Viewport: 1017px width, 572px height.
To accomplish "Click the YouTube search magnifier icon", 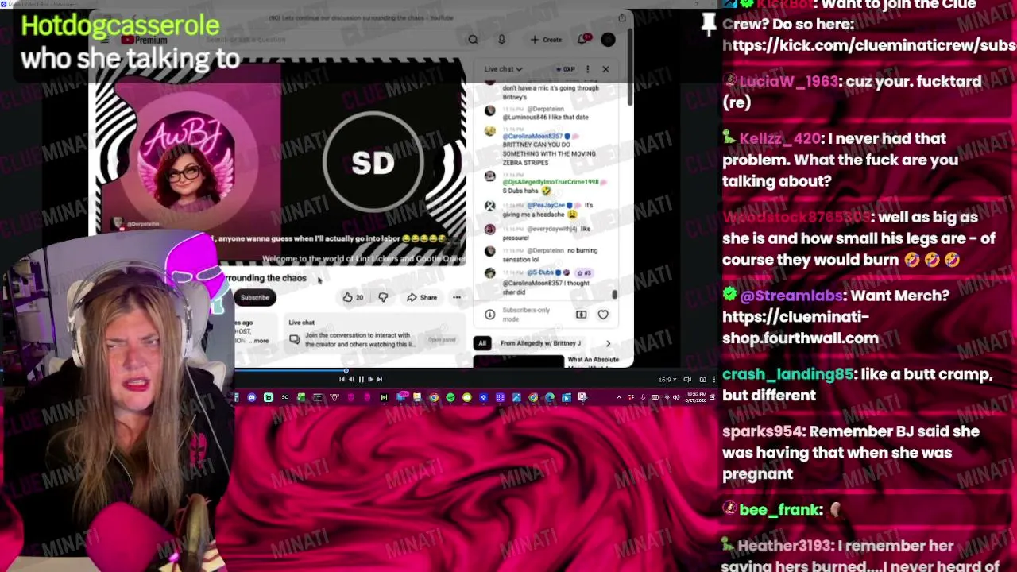I will coord(473,40).
